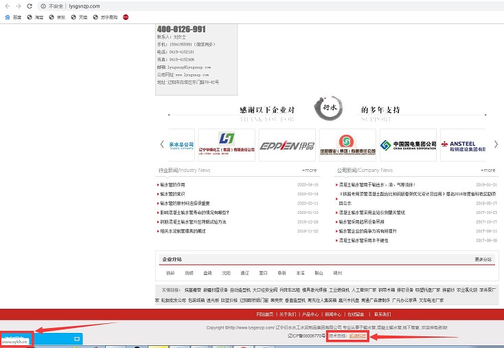This screenshot has height=348, width=504.
Task: Open the 淘宝 bookmark
Action: click(35, 17)
